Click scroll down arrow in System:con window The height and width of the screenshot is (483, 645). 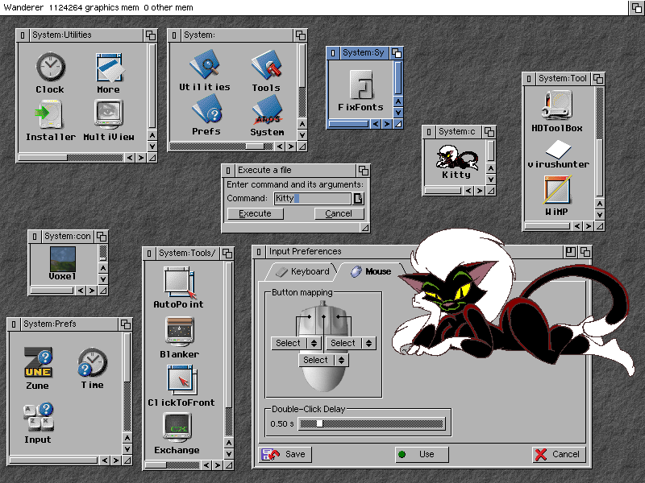point(103,279)
